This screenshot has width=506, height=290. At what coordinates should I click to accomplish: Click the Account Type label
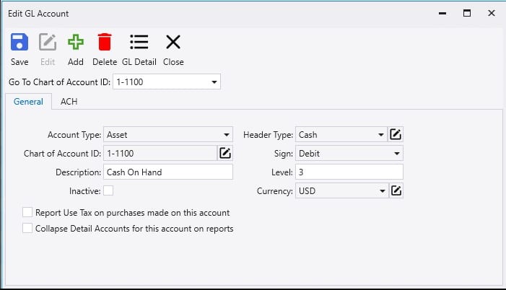74,135
